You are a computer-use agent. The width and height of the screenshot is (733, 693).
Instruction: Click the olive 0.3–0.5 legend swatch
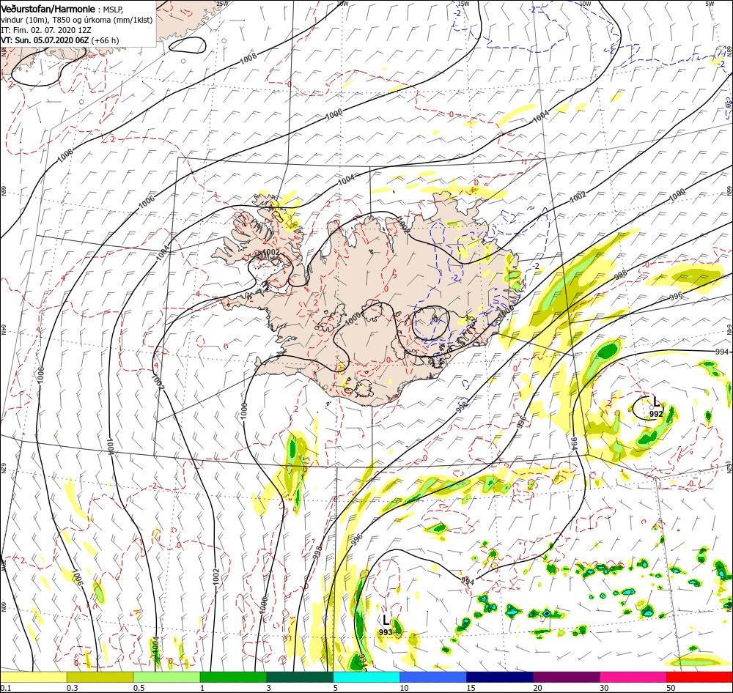point(100,677)
